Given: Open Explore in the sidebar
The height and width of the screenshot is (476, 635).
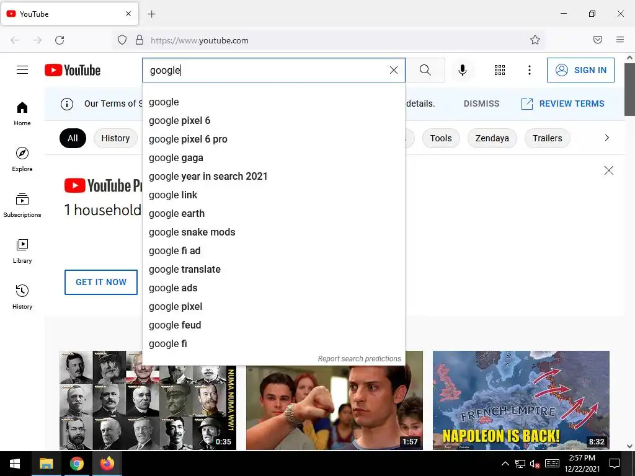Looking at the screenshot, I should pos(22,159).
